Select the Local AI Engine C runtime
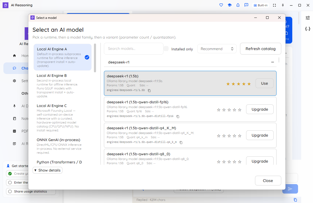The image size is (313, 203). (62, 118)
